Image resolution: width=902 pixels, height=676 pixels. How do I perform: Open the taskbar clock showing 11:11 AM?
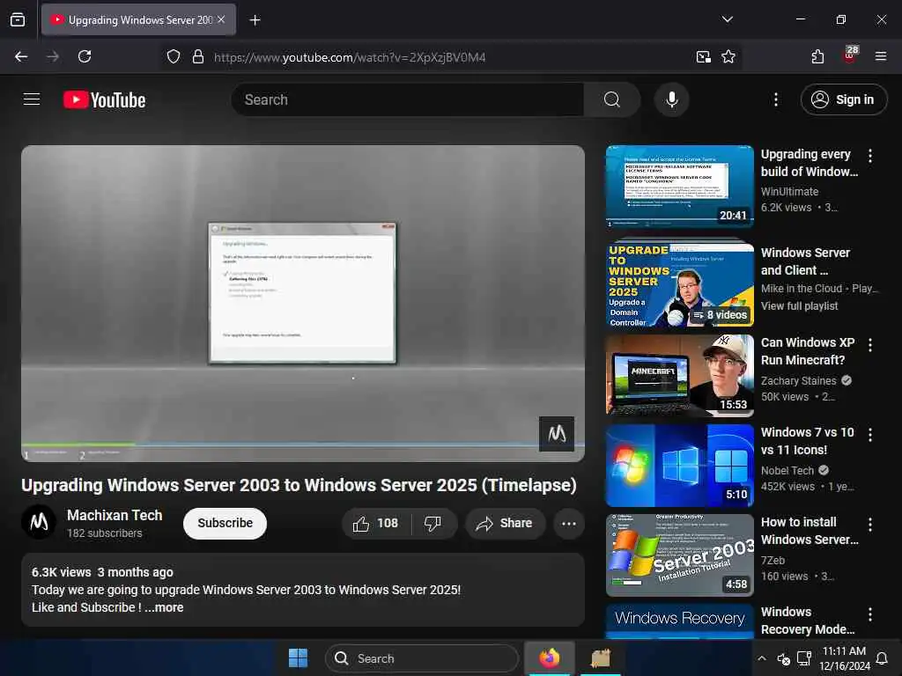point(845,658)
